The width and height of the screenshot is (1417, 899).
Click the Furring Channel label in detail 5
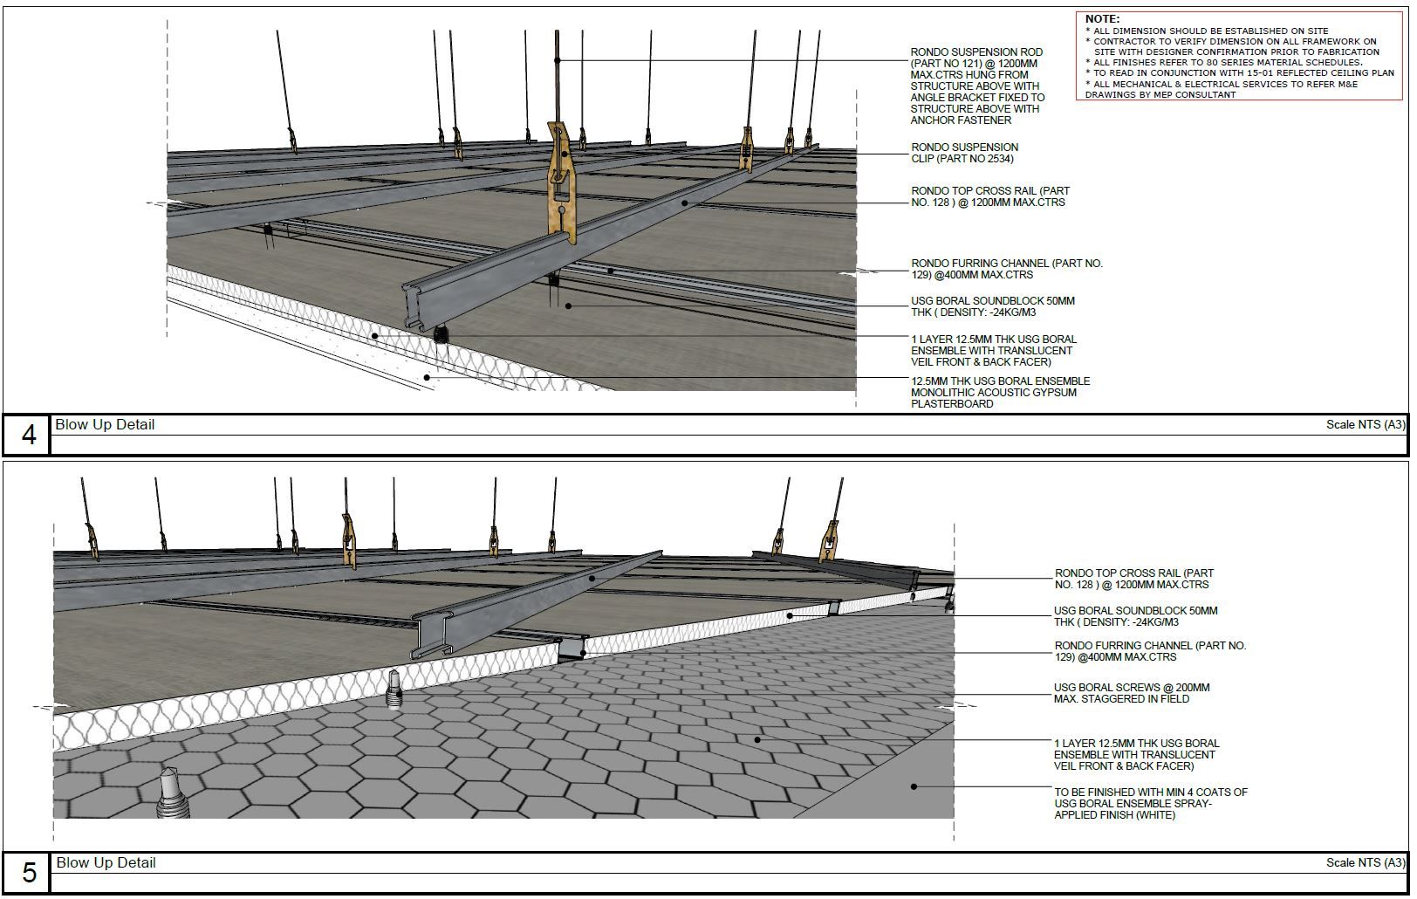point(1149,652)
